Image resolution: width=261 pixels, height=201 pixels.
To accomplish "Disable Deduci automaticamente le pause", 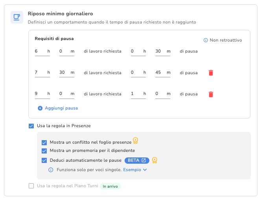I will click(44, 160).
